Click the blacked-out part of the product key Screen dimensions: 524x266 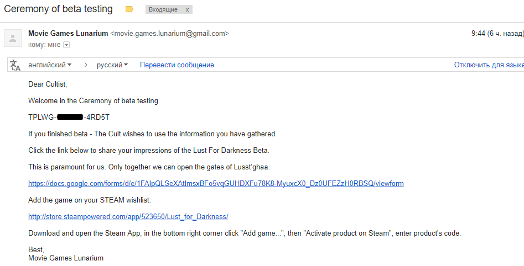pyautogui.click(x=70, y=117)
